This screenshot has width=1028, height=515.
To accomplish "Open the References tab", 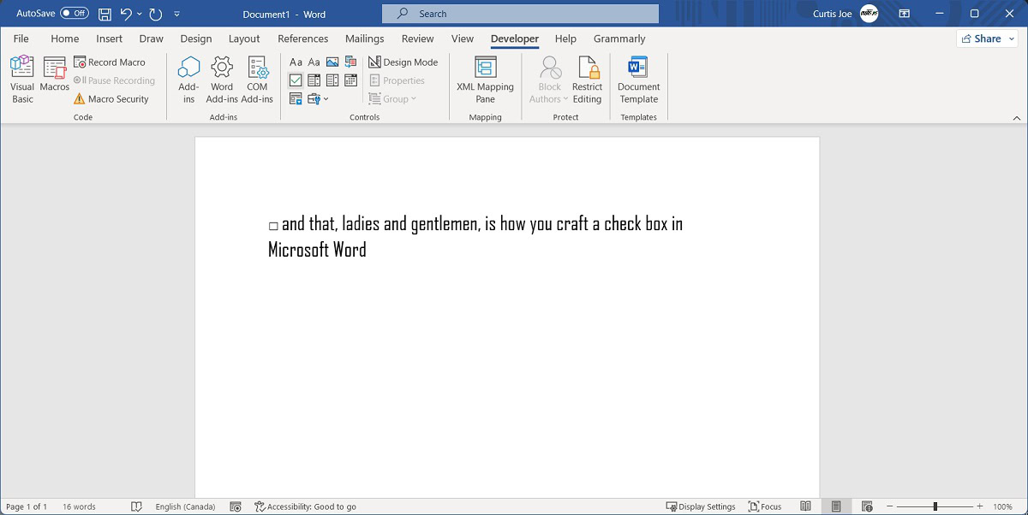I will coord(302,38).
